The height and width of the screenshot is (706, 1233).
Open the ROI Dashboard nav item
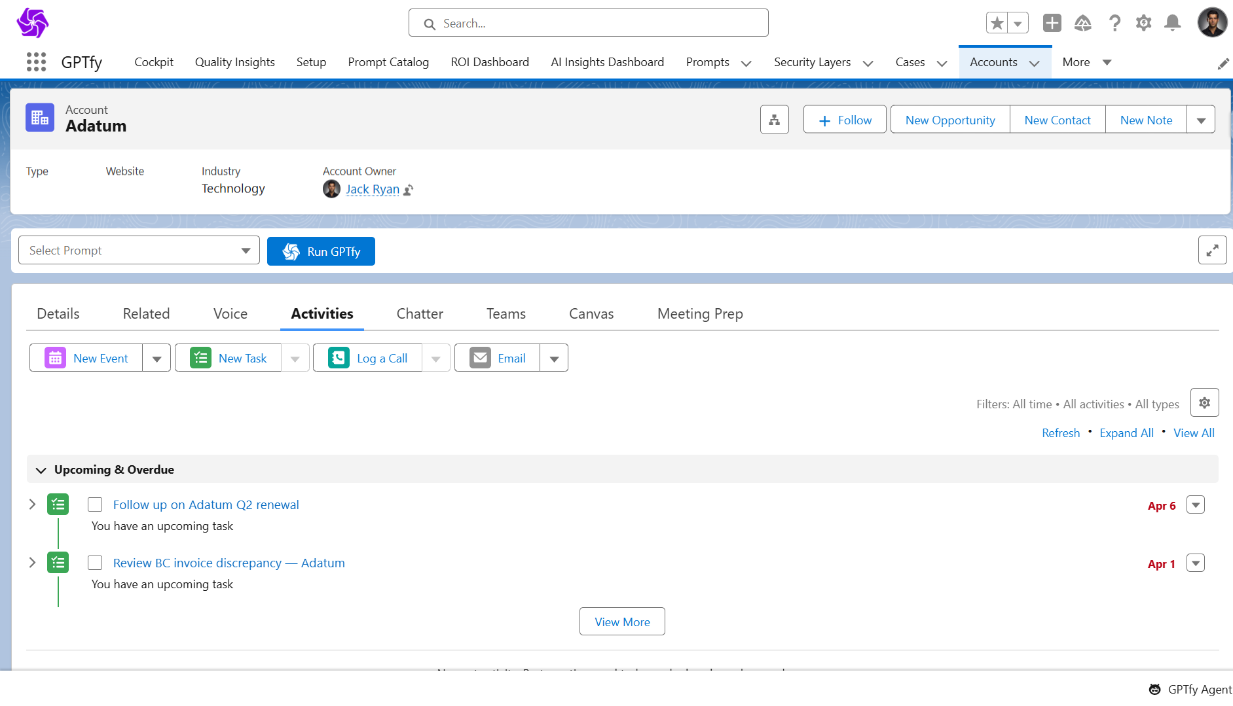click(x=490, y=62)
